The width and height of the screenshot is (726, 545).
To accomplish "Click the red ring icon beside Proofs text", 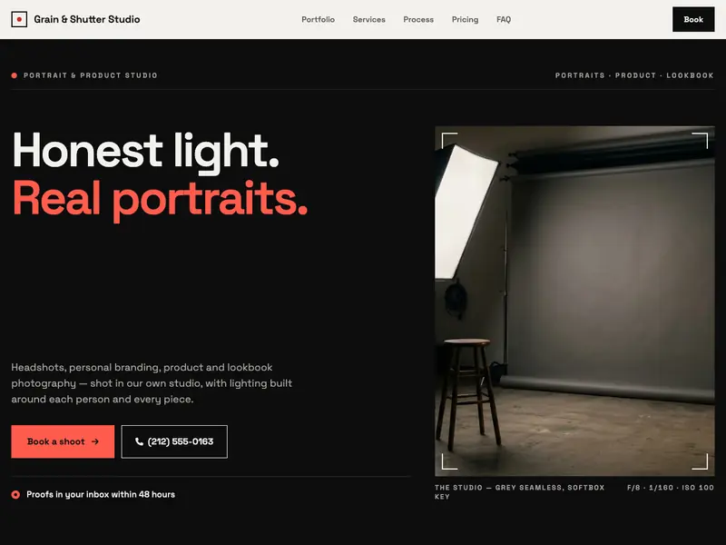I will [x=15, y=494].
